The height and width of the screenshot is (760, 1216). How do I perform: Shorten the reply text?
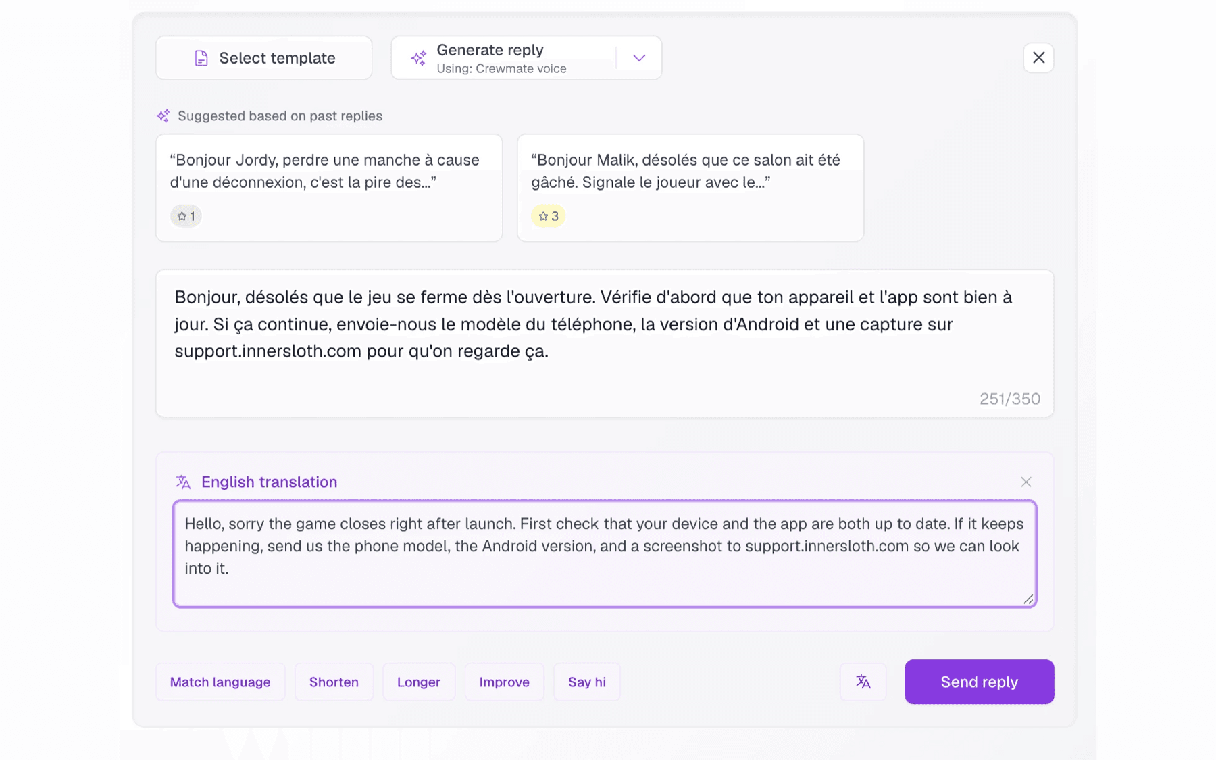tap(334, 682)
